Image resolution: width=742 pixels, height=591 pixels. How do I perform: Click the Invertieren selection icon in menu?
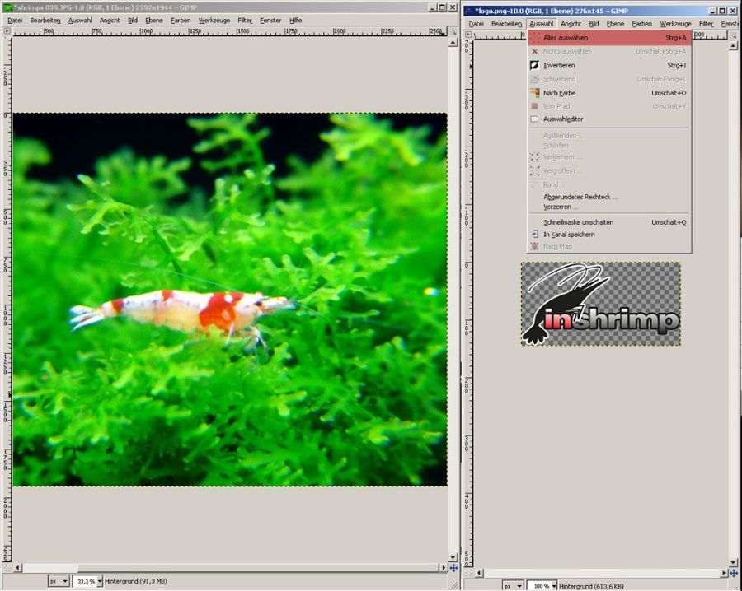[534, 65]
